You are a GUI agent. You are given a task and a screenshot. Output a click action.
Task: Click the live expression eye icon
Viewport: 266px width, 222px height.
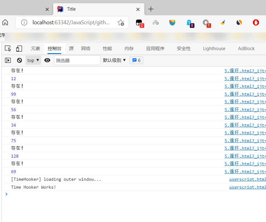(47, 60)
